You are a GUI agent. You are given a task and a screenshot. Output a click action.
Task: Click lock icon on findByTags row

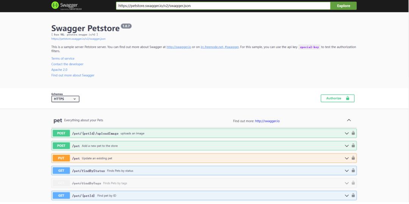(353, 183)
